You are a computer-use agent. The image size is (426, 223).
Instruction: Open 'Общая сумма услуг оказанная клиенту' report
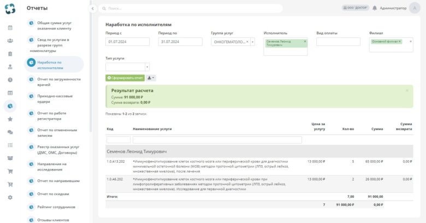[54, 26]
